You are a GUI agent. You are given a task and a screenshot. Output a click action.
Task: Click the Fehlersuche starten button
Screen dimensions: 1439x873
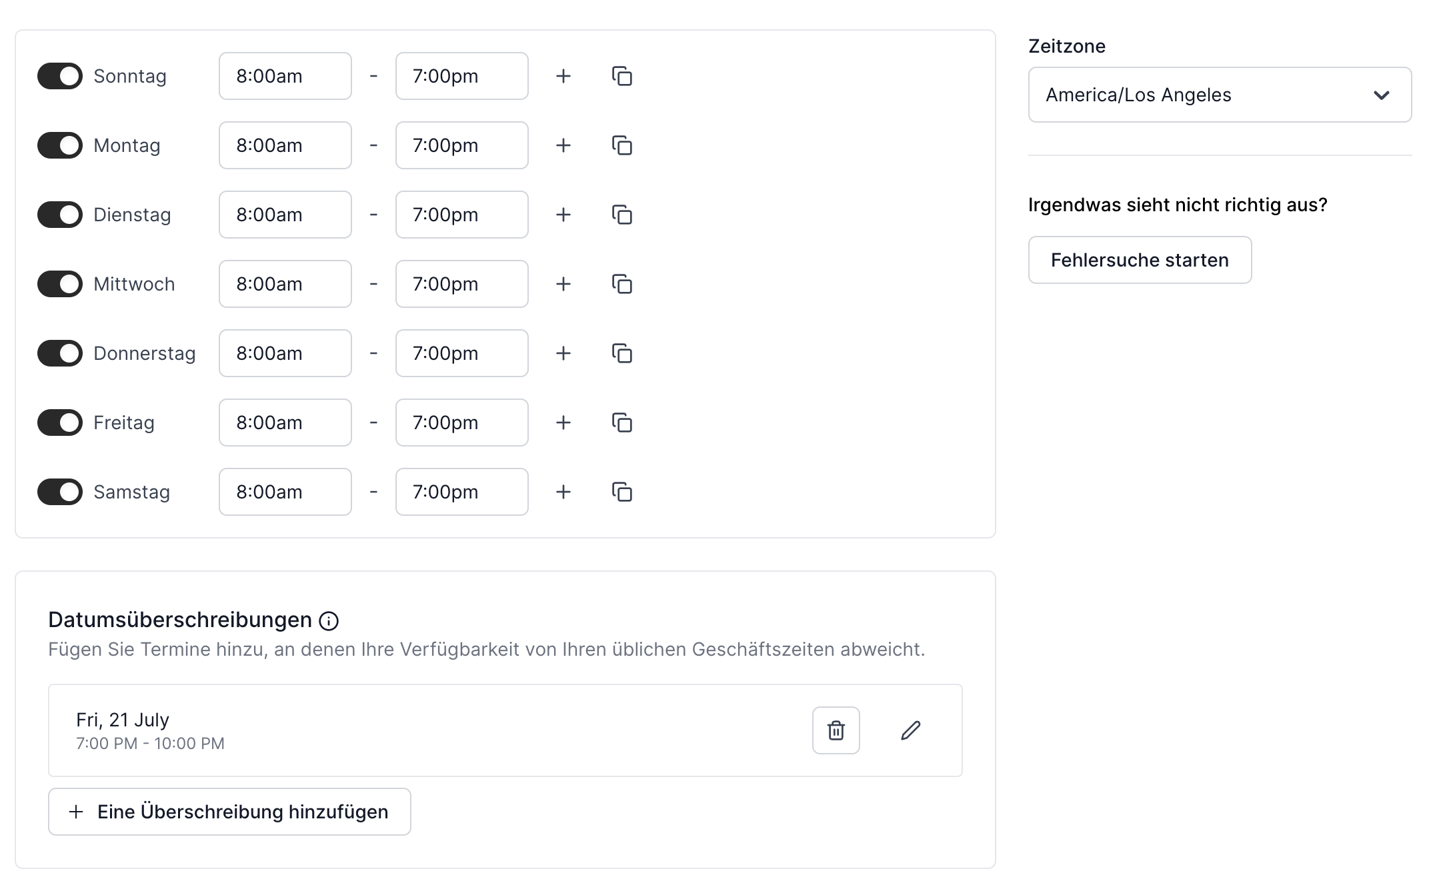click(x=1139, y=260)
